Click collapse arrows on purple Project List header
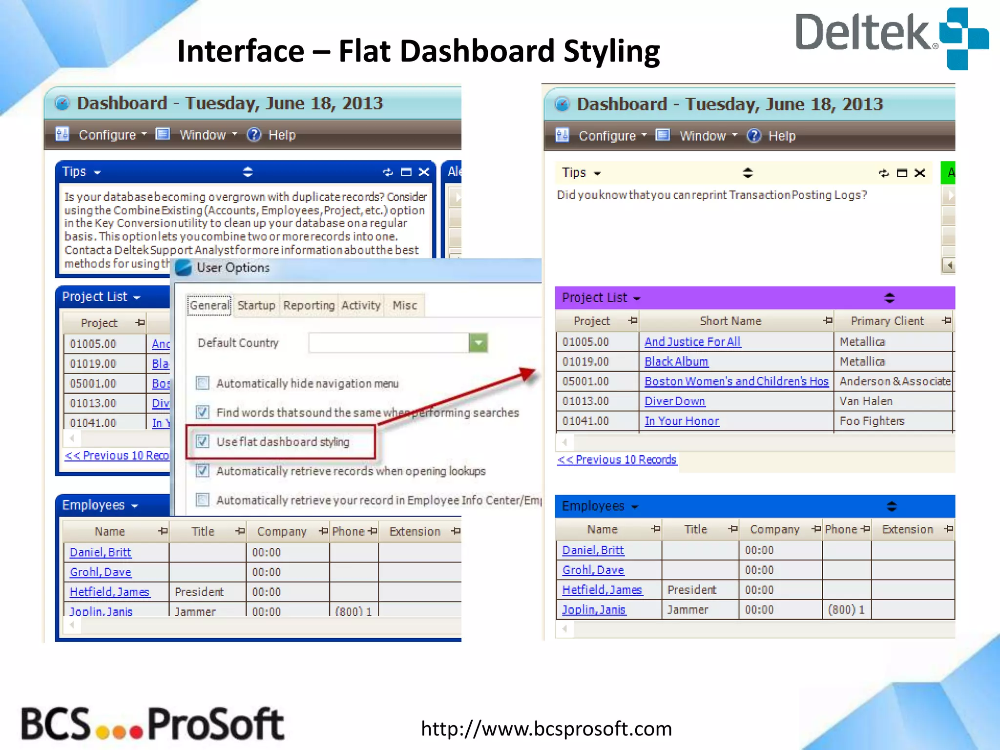The height and width of the screenshot is (750, 1000). click(x=889, y=298)
